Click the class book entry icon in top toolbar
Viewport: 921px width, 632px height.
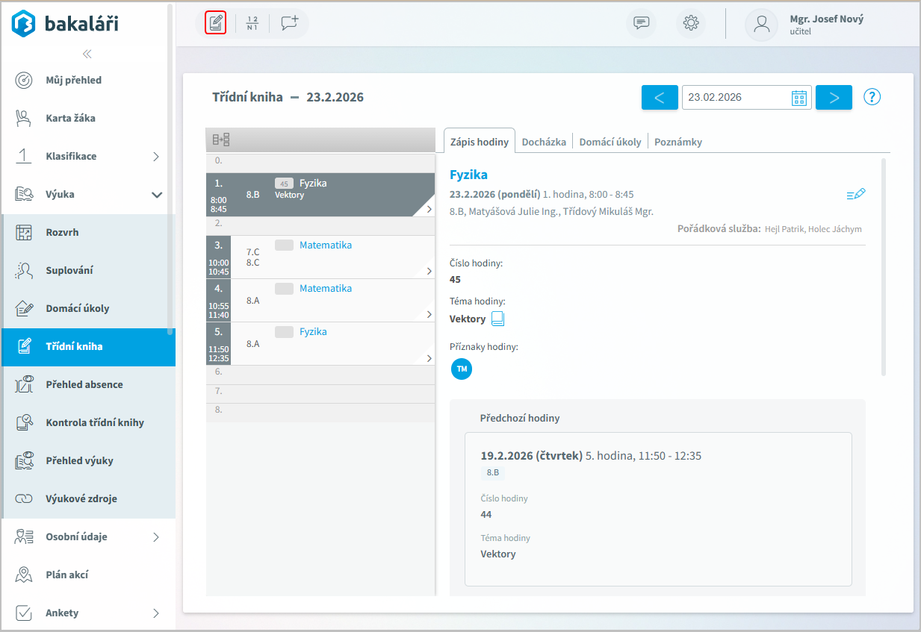[x=215, y=23]
